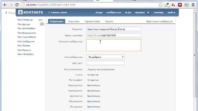Open люди in header menu
The image size is (198, 111).
99,12
